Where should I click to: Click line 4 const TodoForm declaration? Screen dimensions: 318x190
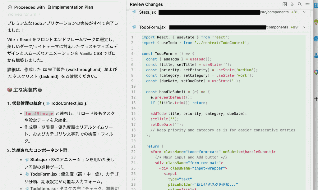[168, 54]
